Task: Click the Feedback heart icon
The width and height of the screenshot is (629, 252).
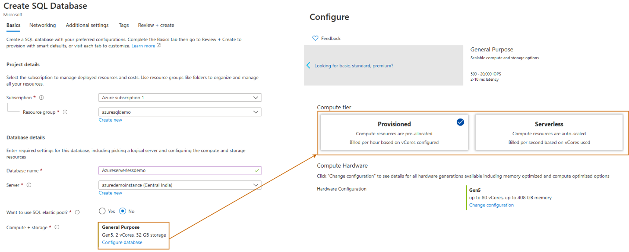Action: [x=315, y=38]
